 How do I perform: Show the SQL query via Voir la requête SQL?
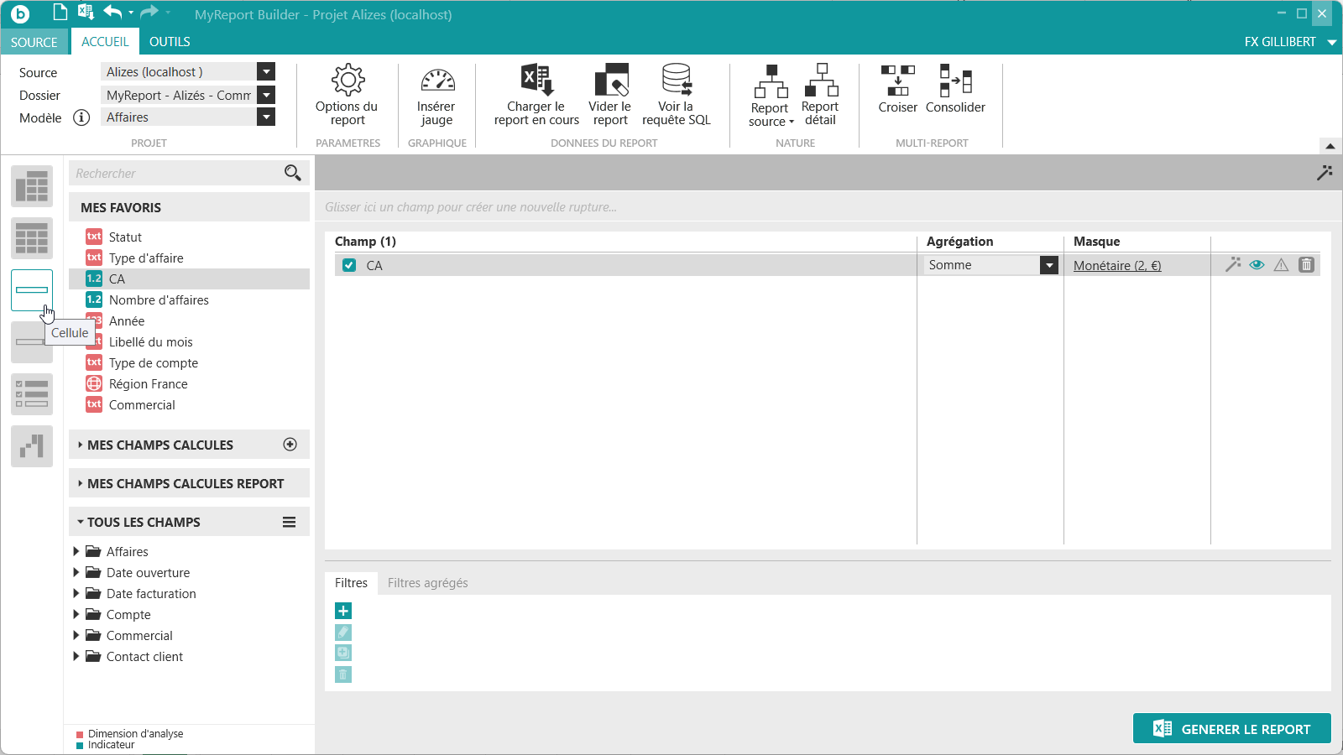(677, 95)
